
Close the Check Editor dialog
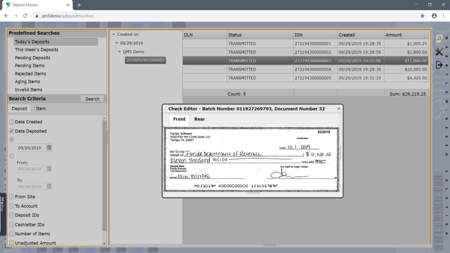tap(339, 109)
